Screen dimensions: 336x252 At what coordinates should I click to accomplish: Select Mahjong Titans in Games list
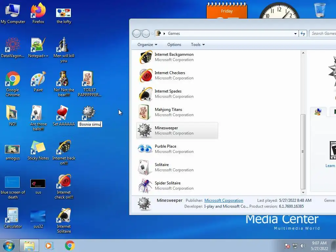click(177, 112)
